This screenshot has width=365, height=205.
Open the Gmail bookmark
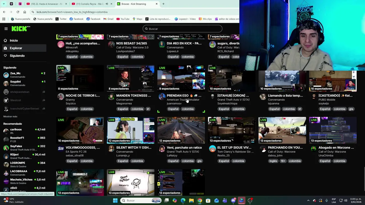108,19
